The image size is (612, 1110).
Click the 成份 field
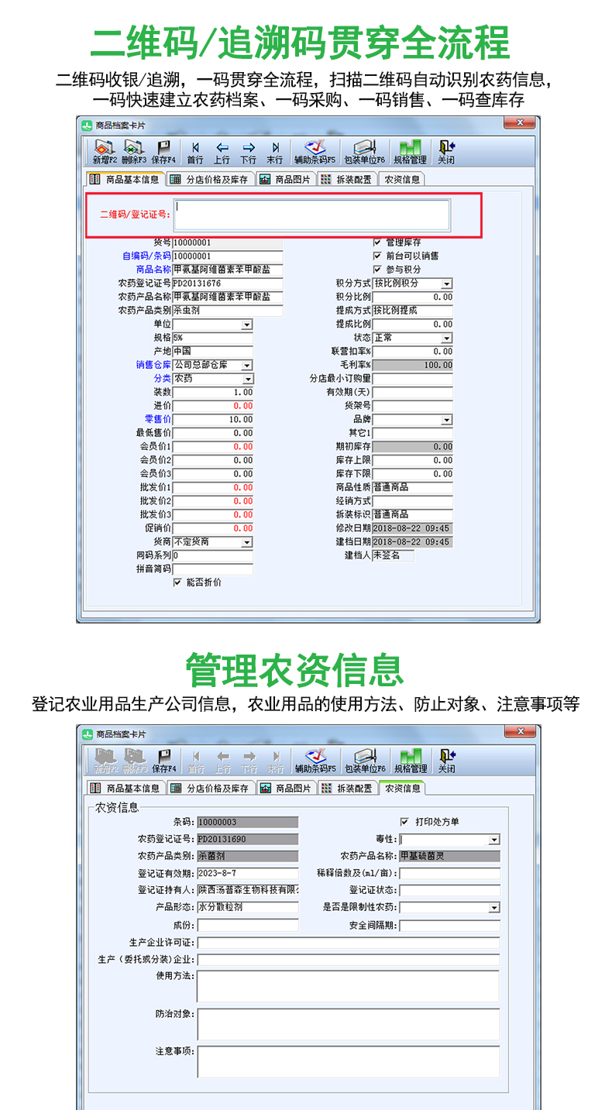click(x=248, y=925)
